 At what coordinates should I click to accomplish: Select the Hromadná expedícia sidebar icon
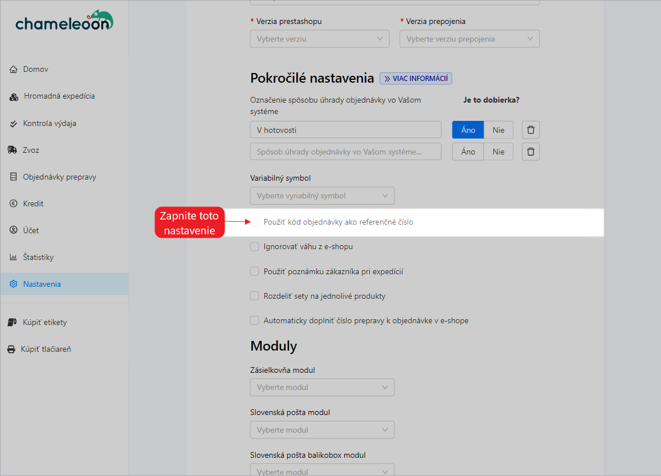(14, 96)
